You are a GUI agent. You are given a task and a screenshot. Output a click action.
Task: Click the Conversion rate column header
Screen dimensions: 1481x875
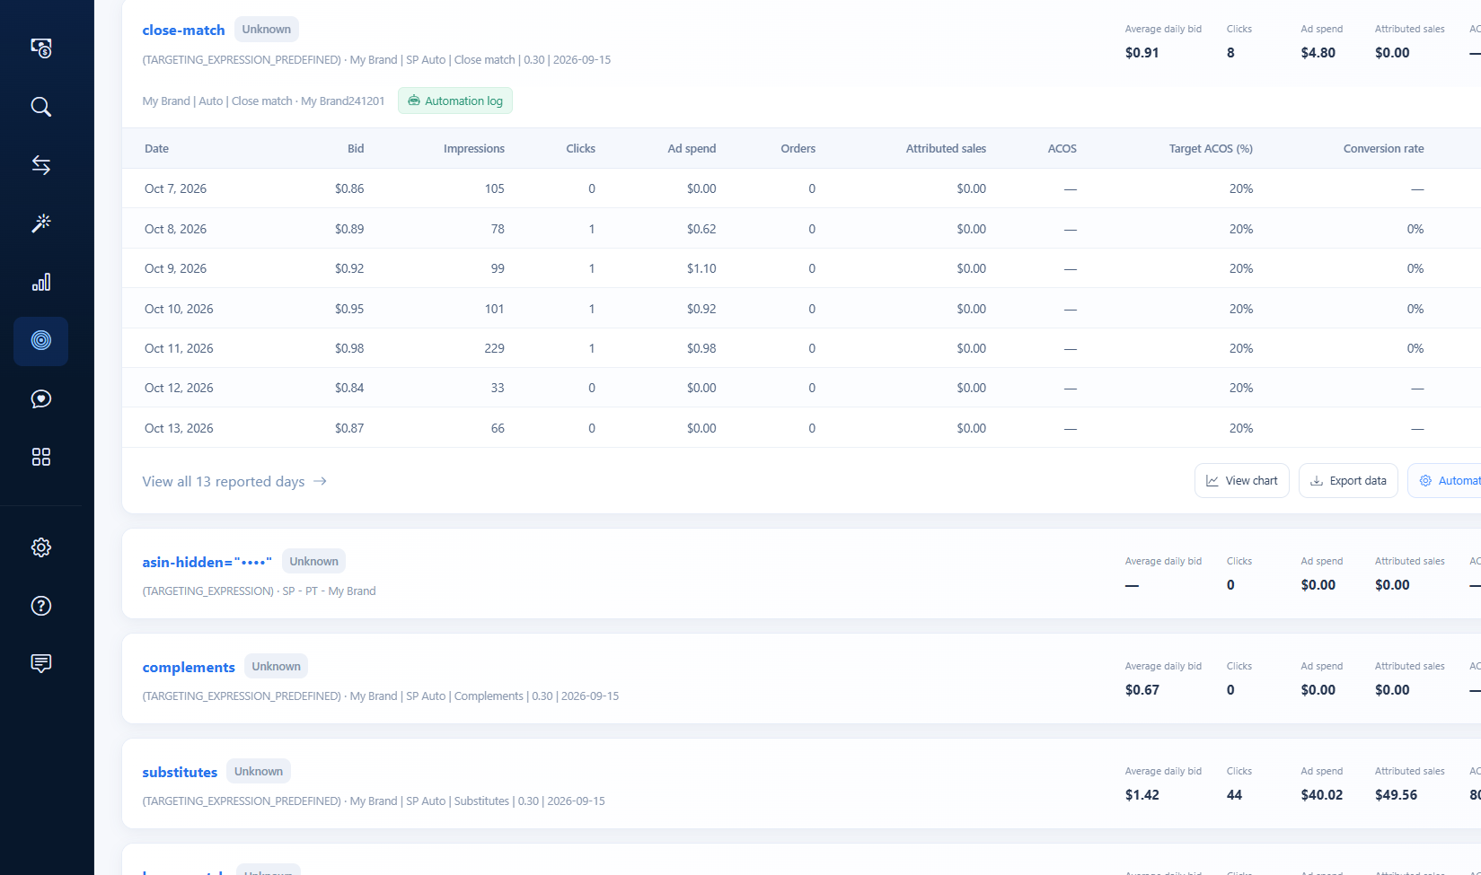pyautogui.click(x=1383, y=148)
